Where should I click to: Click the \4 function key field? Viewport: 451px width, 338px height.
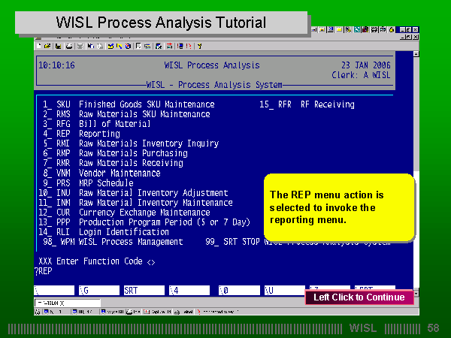188,289
